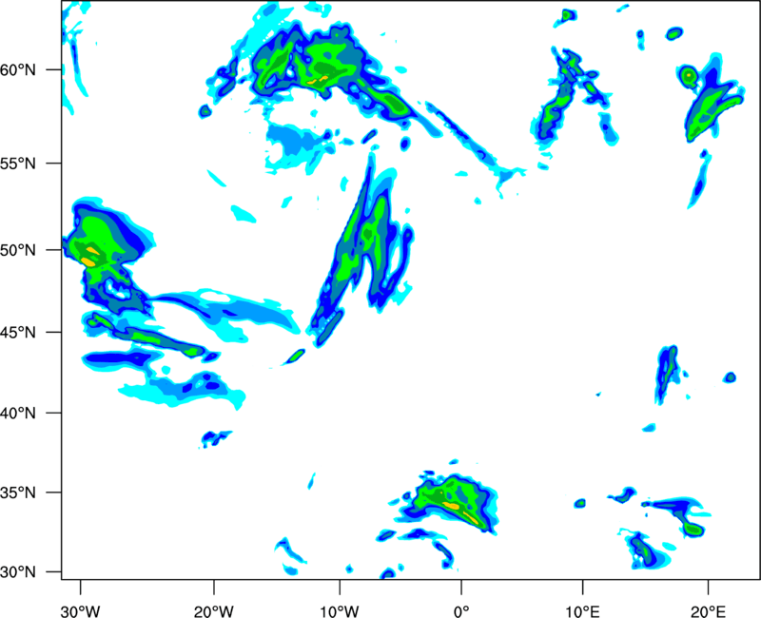Click the 10°E longitude label
Screen dimensions: 761x618
(x=582, y=611)
